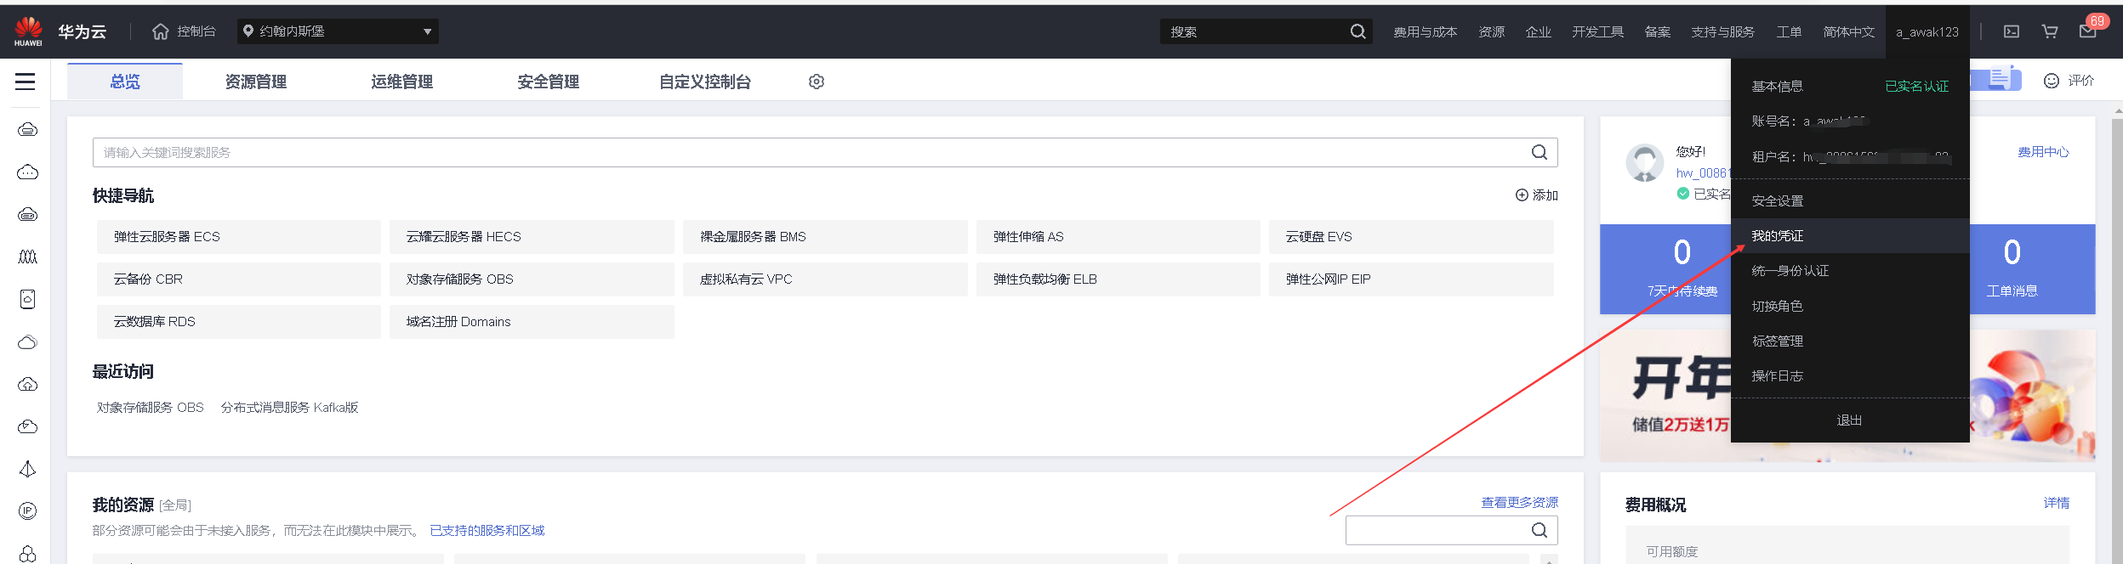Click the 工单消息 counter tile

point(2012,269)
